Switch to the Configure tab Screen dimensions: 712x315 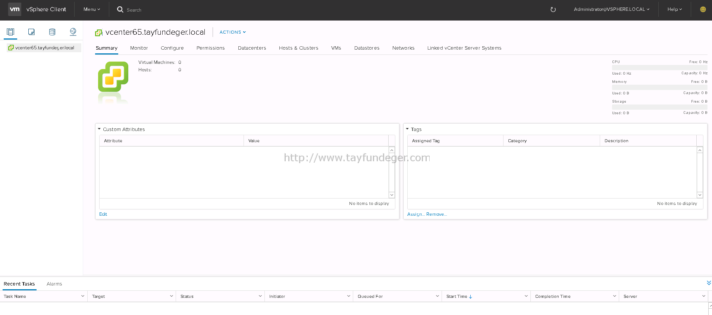click(172, 48)
